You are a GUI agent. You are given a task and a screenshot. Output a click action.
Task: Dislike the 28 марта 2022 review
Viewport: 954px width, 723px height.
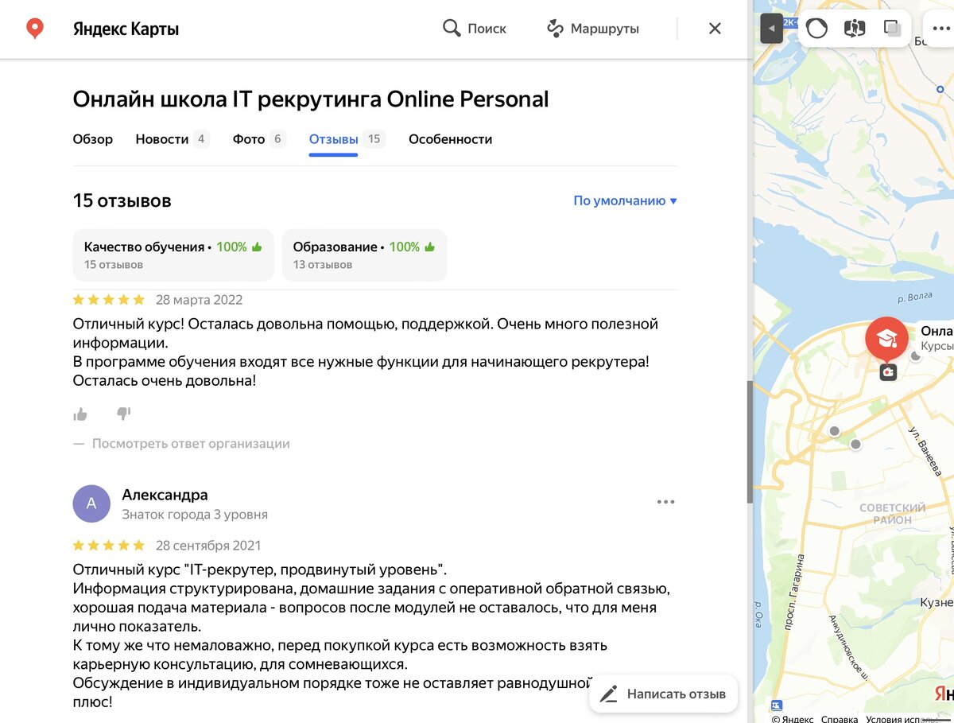point(123,414)
